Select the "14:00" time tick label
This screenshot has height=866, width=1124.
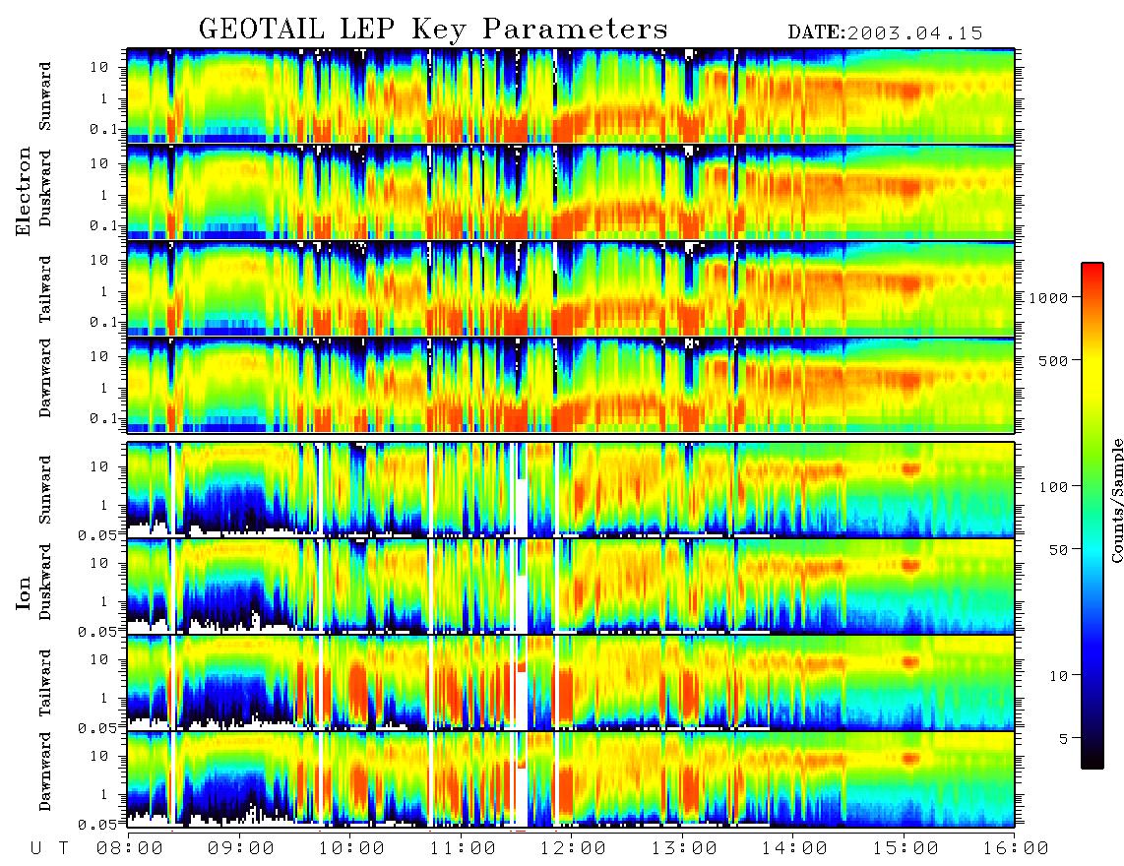[794, 848]
